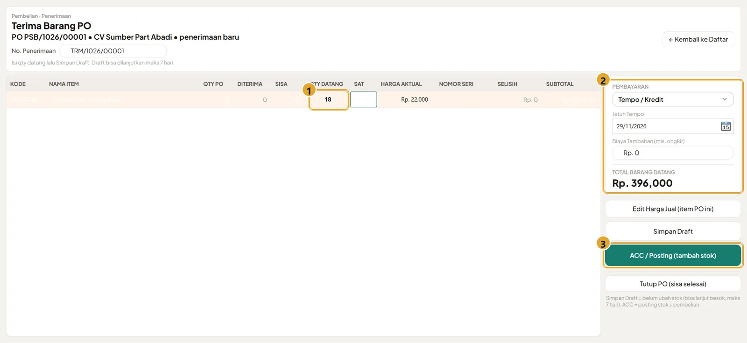Post stock with ACC / Posting button
747x343 pixels.
[x=673, y=256]
